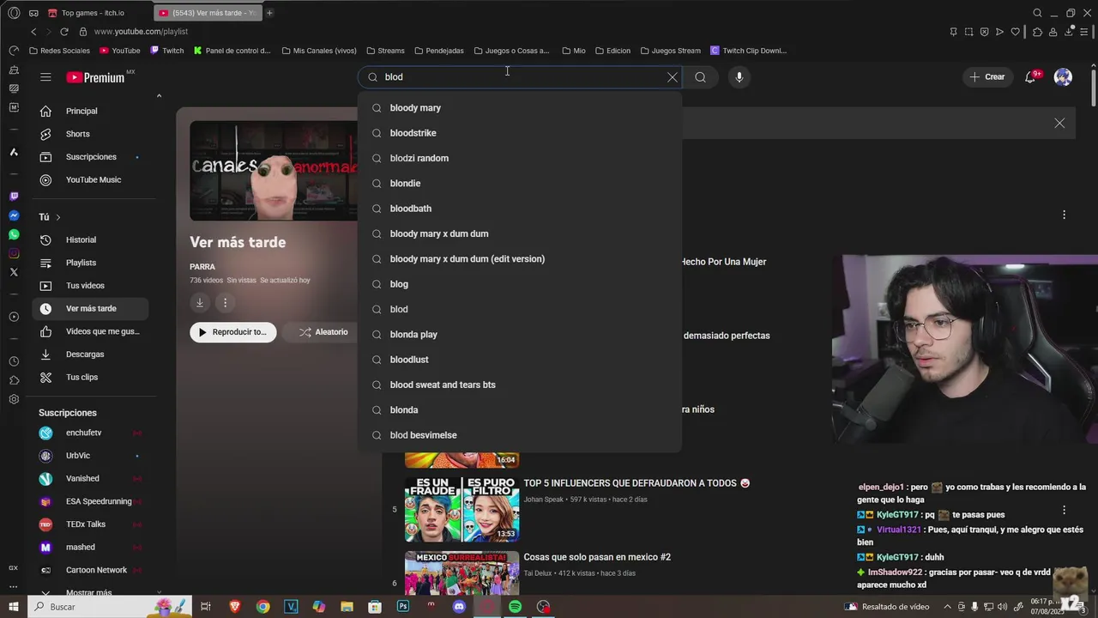Choose 'blood sweat and tears bts' suggestion
Screen dimensions: 1098x618
520,385
